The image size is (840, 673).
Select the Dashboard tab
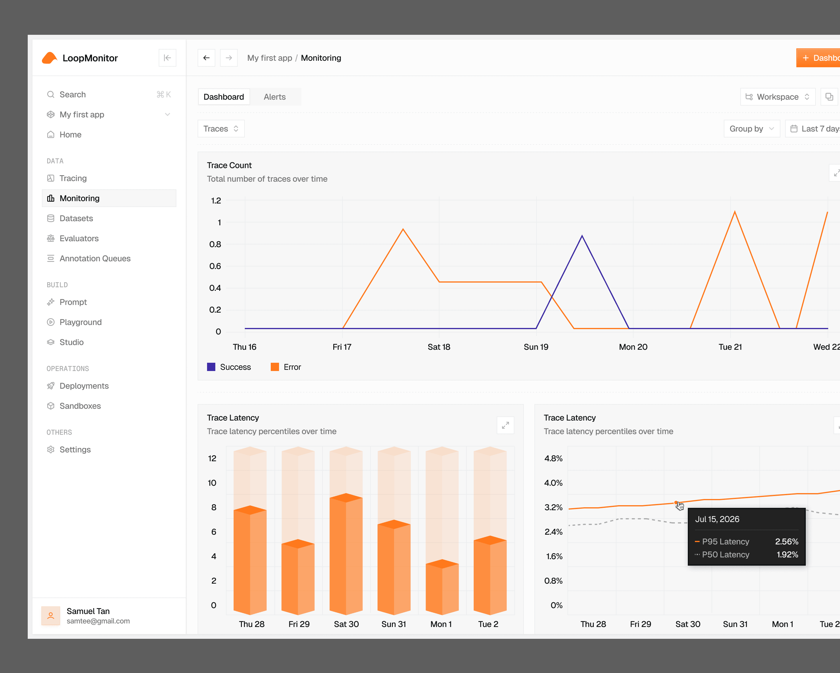point(224,97)
